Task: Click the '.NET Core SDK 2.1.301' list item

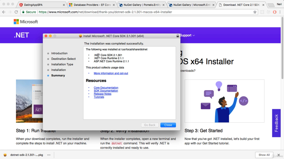Action: pyautogui.click(x=108, y=55)
